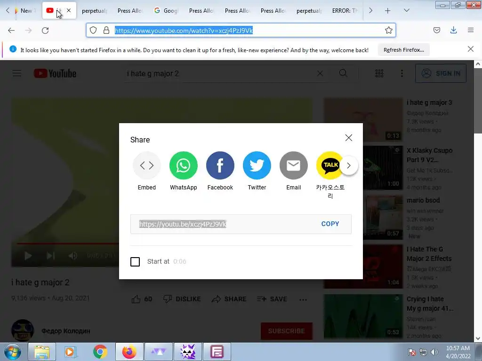Viewport: 482px width, 361px height.
Task: Open YouTube apps grid
Action: pyautogui.click(x=379, y=73)
